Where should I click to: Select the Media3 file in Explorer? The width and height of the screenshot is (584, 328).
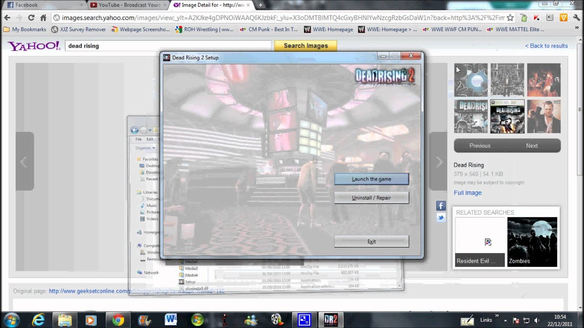(x=189, y=269)
